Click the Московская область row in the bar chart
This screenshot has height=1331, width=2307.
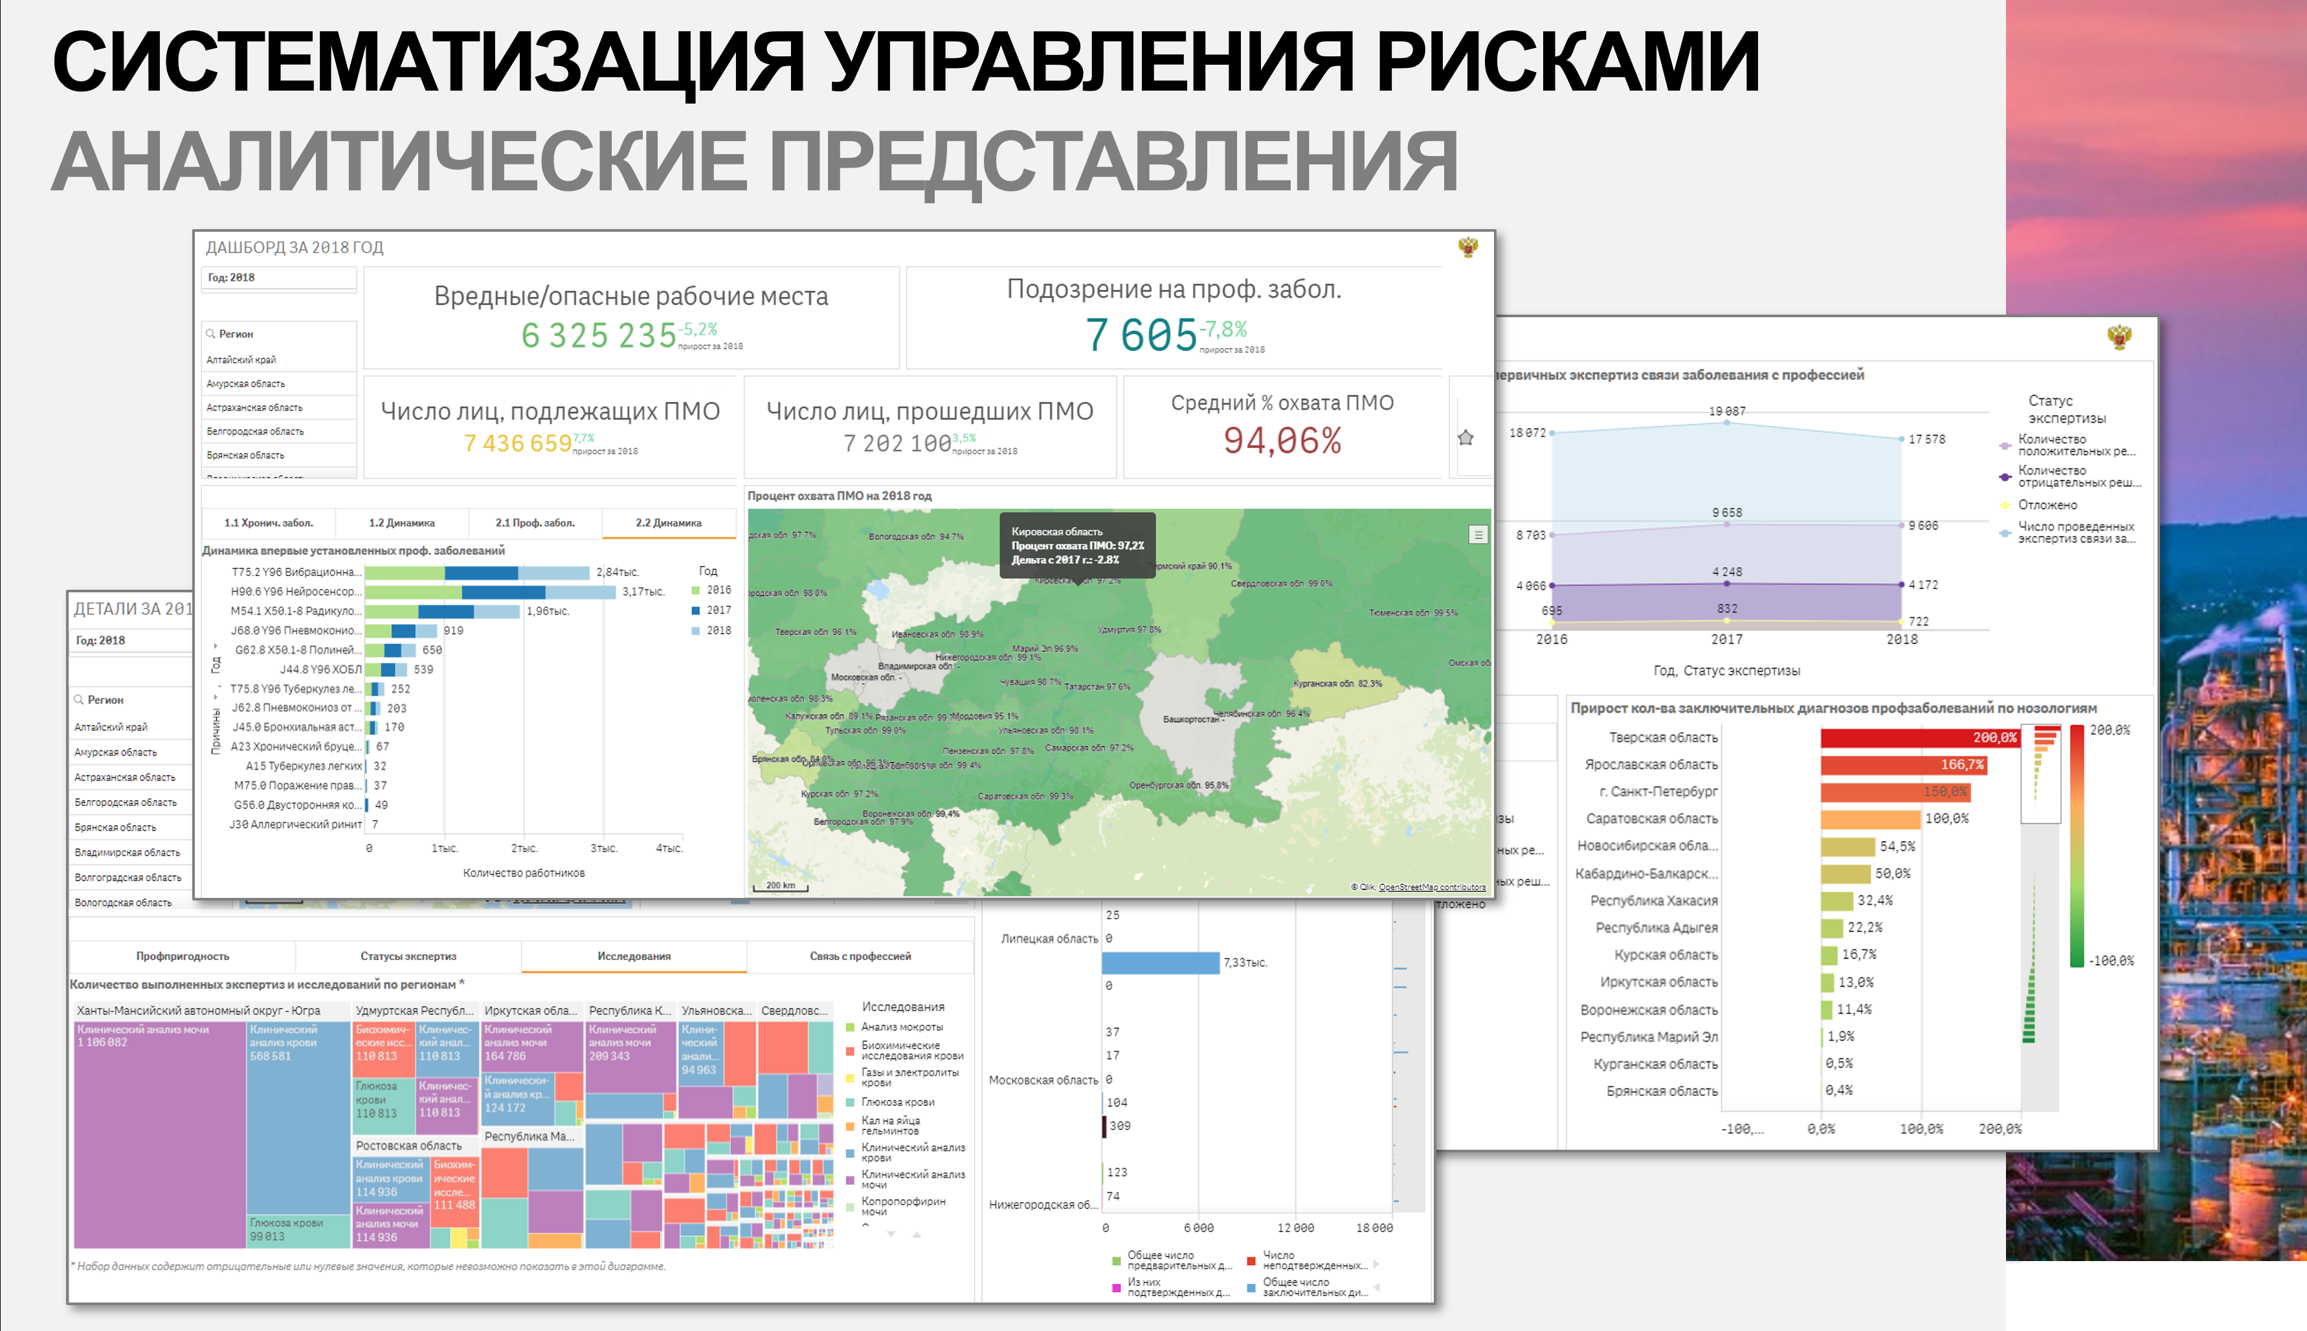(x=1043, y=1080)
